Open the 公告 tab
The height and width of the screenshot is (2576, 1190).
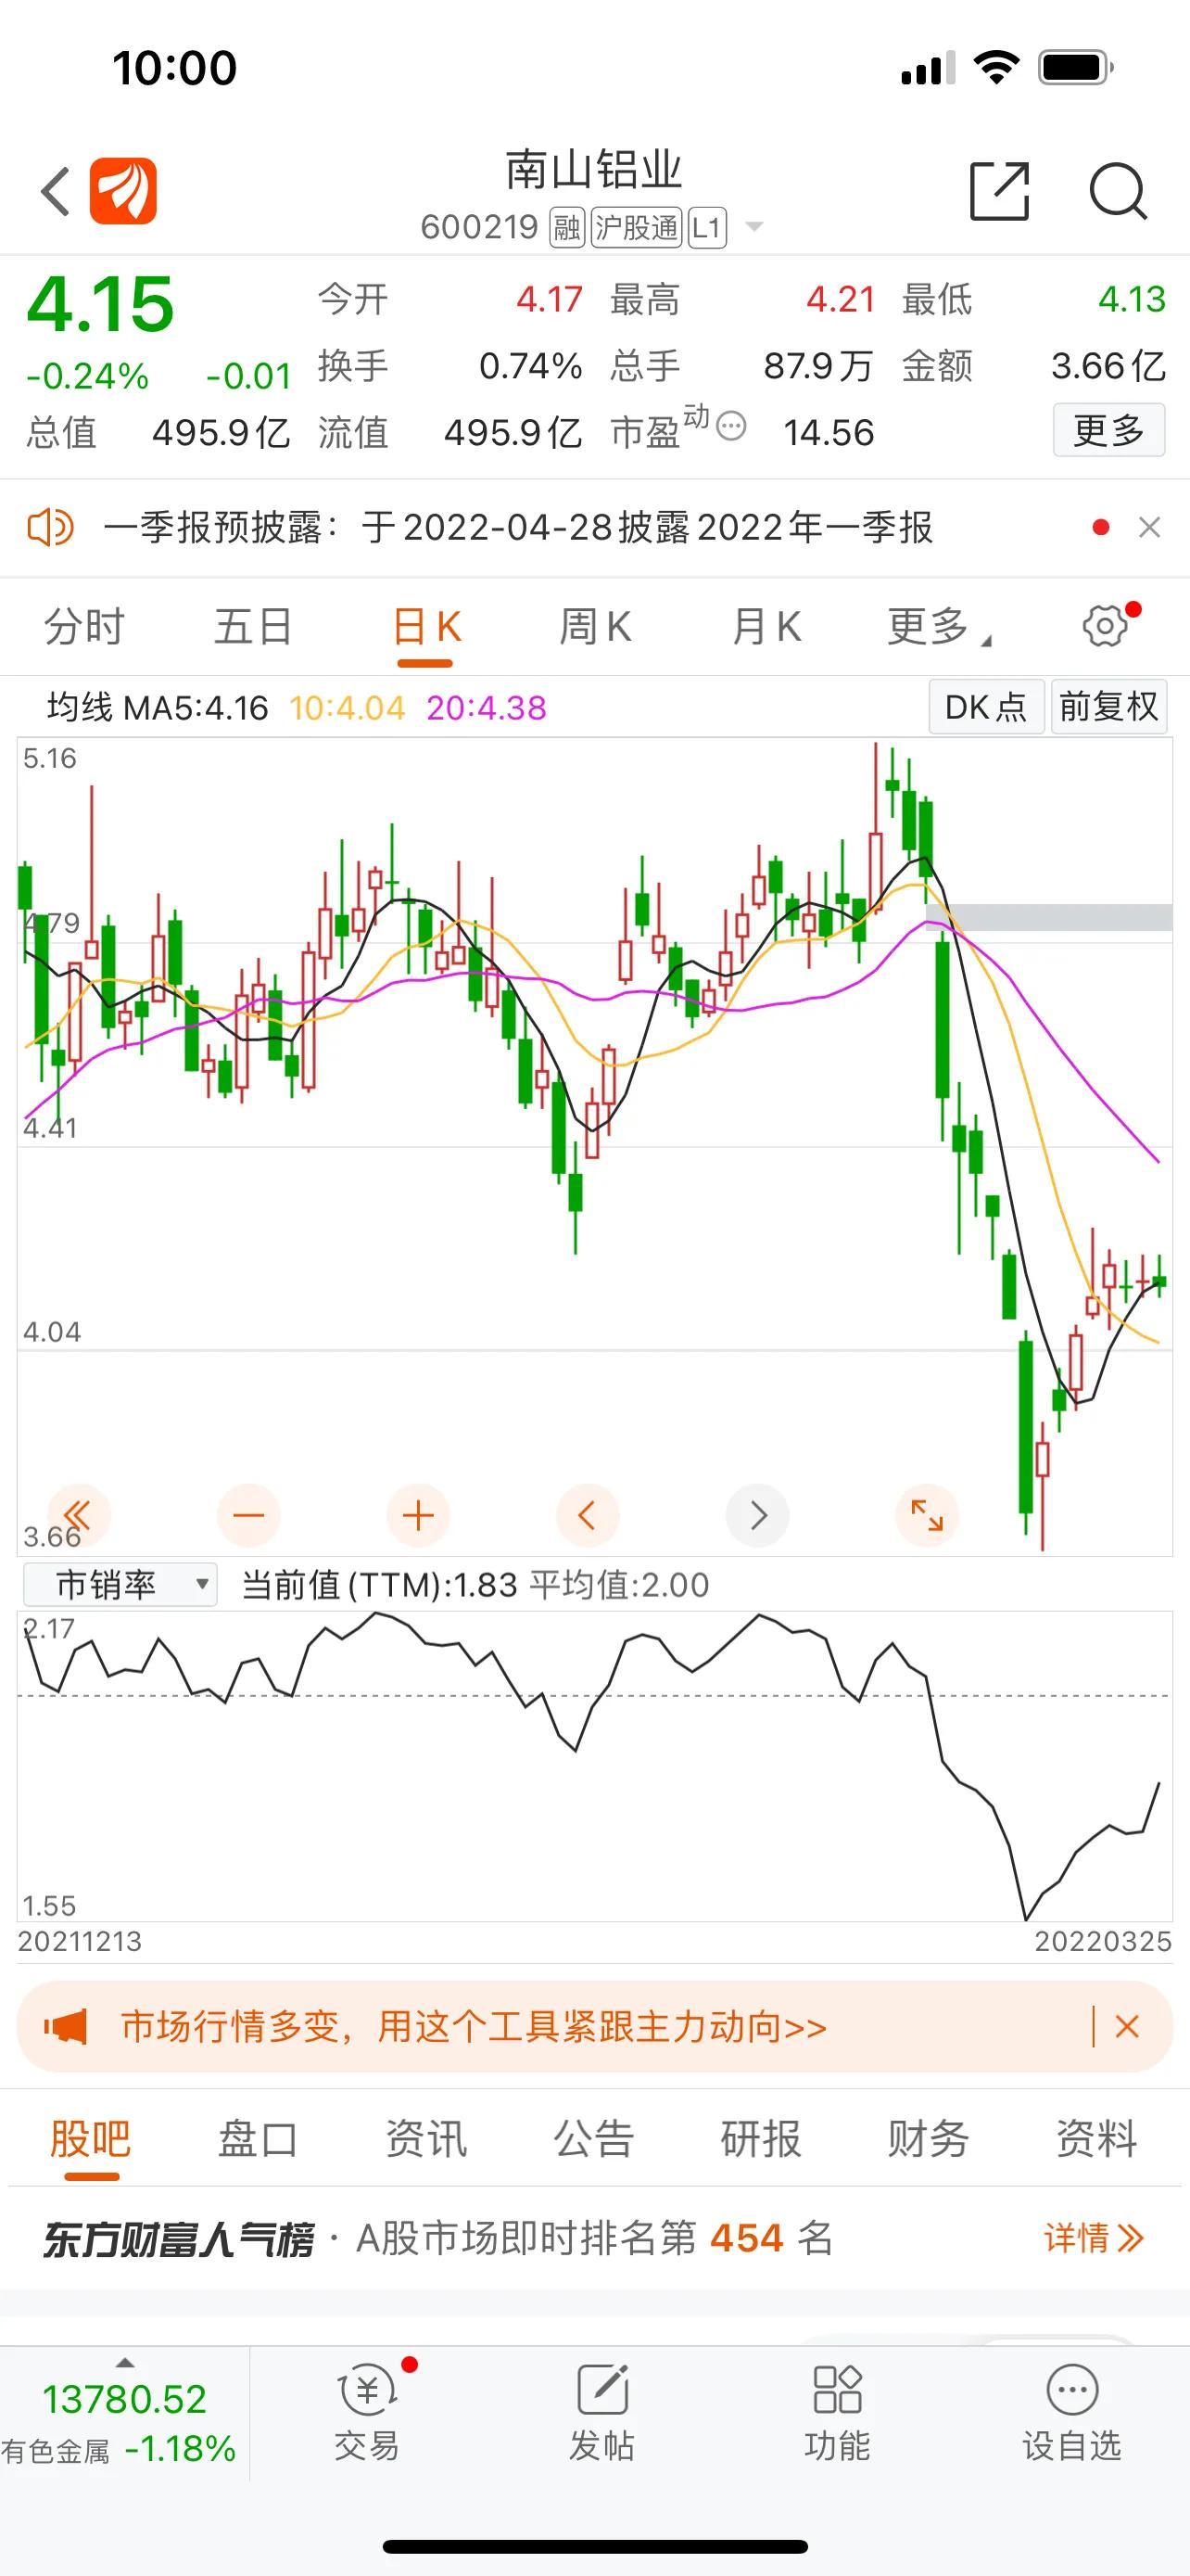593,2140
